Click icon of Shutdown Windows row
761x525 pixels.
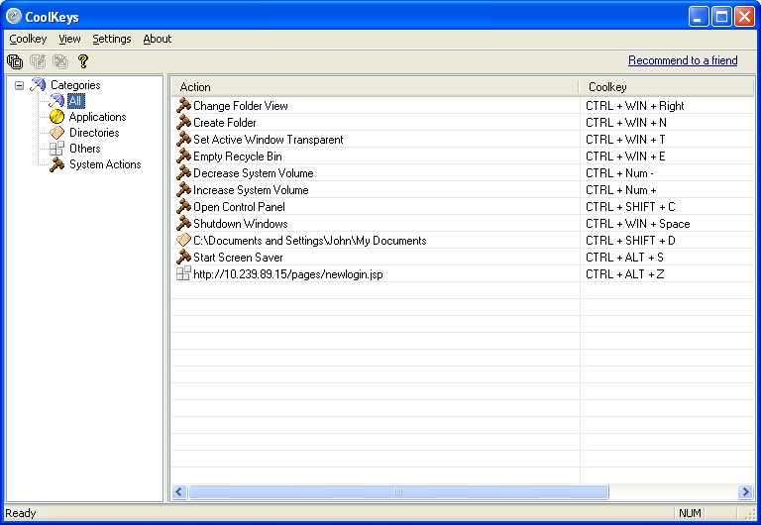pyautogui.click(x=183, y=223)
